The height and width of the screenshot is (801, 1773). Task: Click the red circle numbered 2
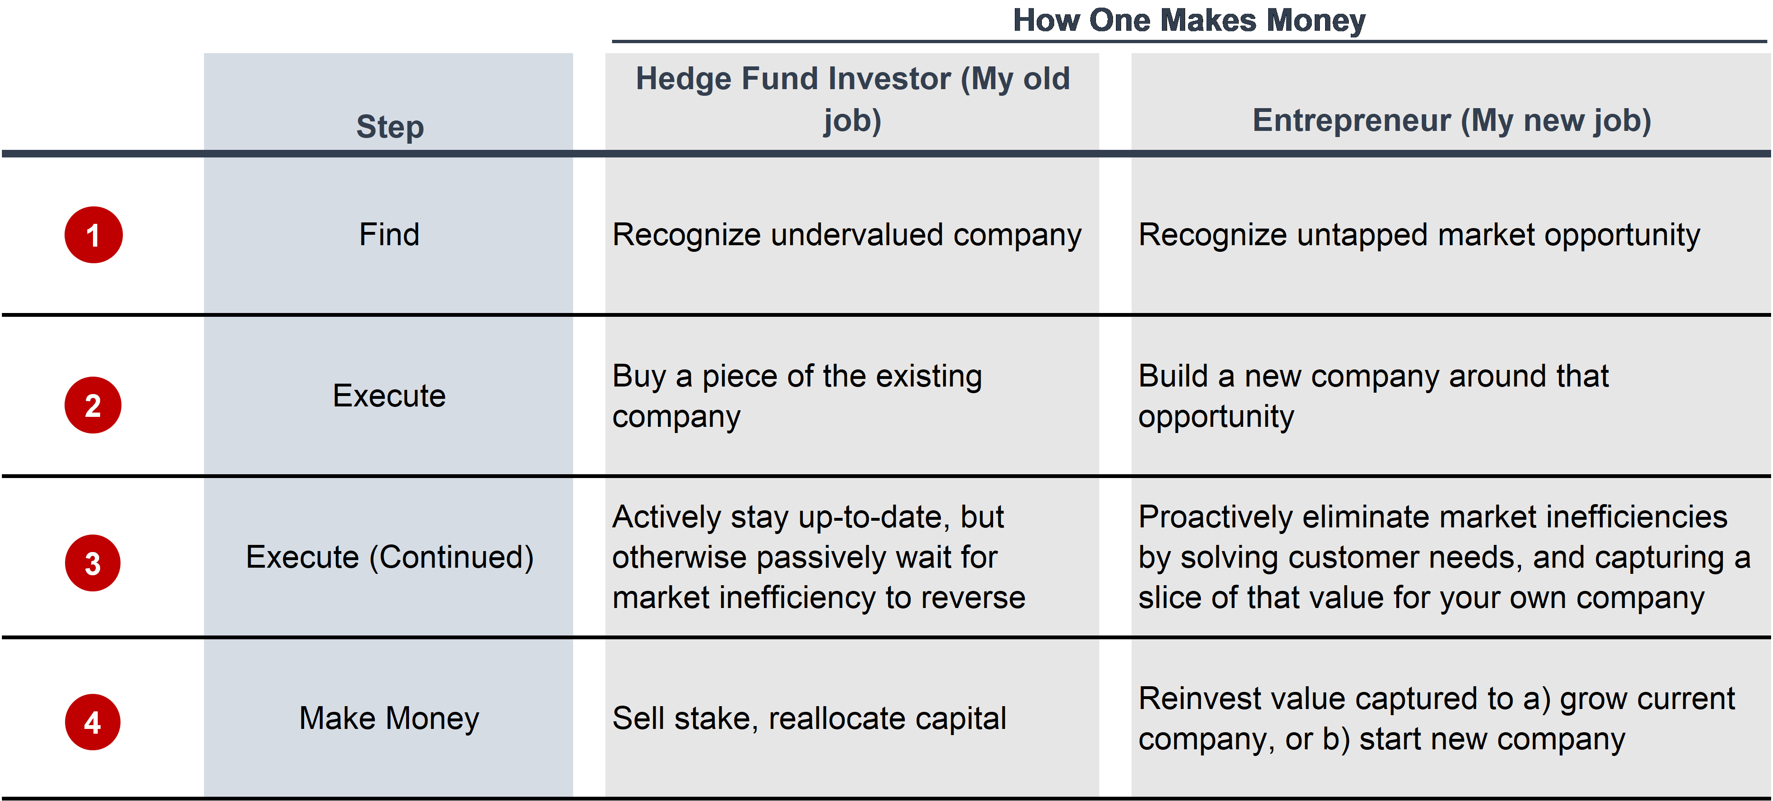click(93, 405)
